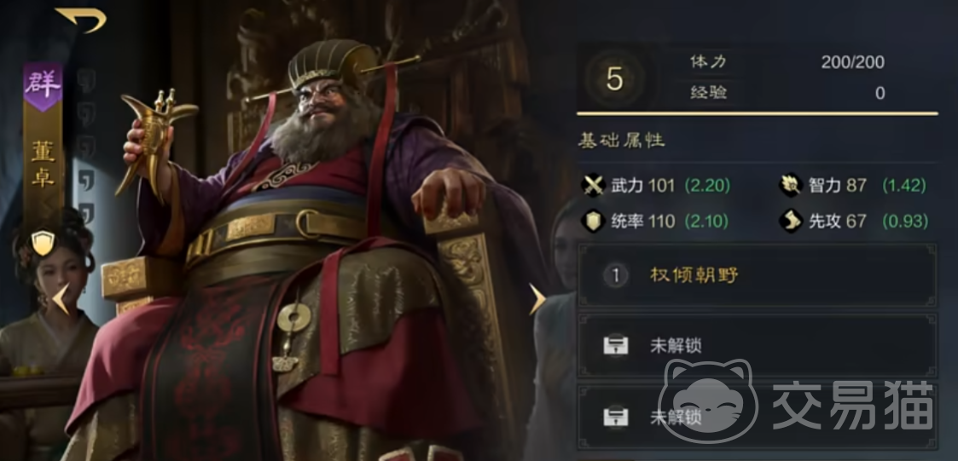This screenshot has width=958, height=461.
Task: Tap the skill number 1 circle
Action: tap(616, 276)
